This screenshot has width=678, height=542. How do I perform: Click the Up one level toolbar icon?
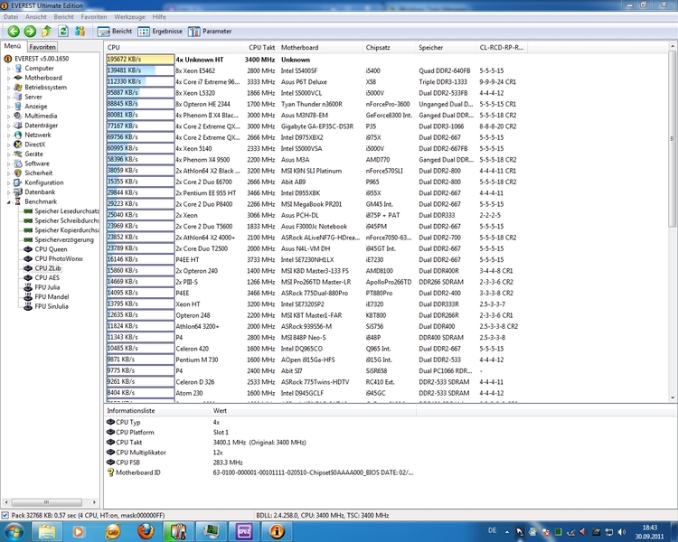(47, 31)
